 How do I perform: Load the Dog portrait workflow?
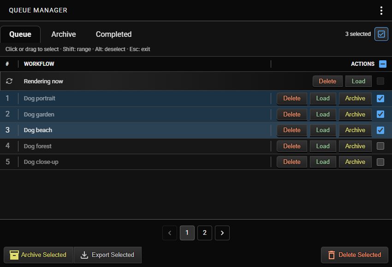323,99
